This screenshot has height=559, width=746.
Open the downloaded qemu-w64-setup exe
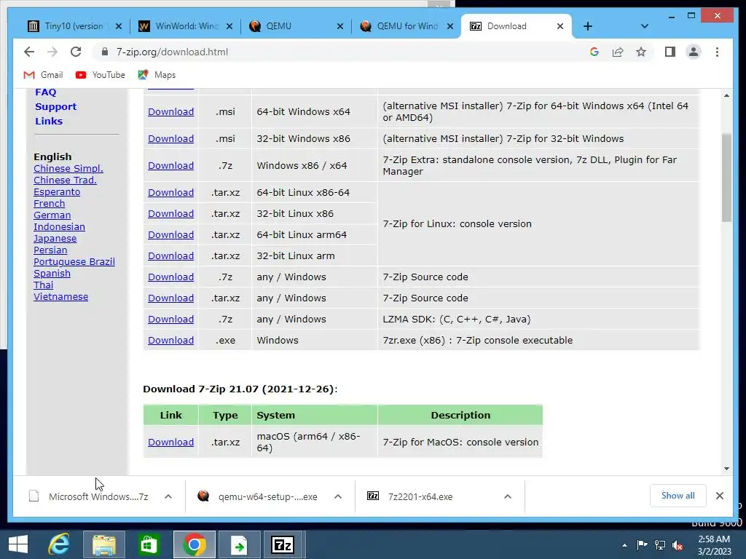coord(268,496)
